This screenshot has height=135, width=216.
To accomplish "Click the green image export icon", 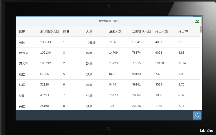I will (x=197, y=21).
